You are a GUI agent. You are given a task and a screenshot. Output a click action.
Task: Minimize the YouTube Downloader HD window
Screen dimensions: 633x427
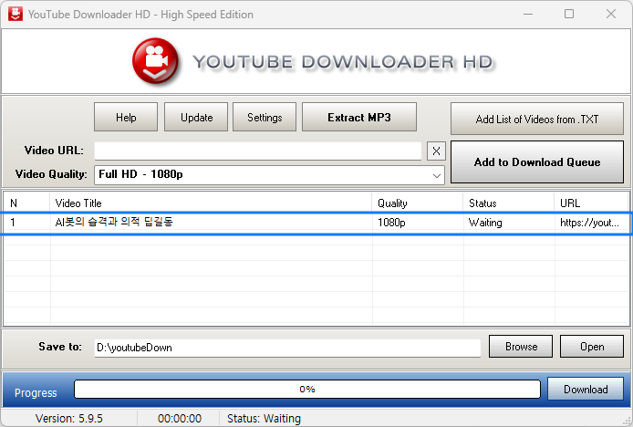528,14
